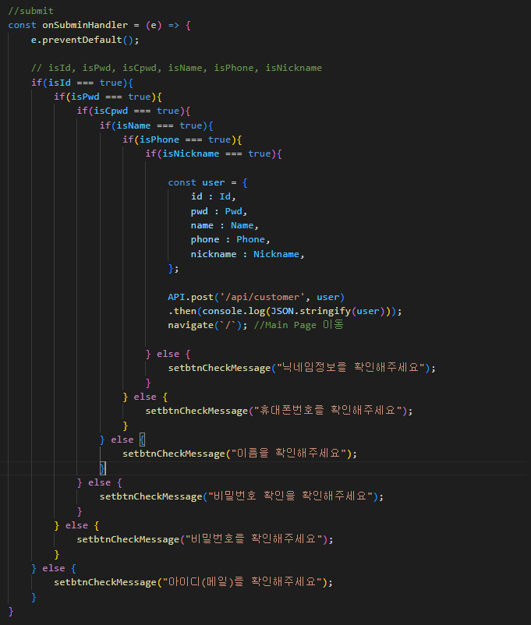Screen dimensions: 531x625
Task: Click the if(isPwd === true) line
Action: 108,97
